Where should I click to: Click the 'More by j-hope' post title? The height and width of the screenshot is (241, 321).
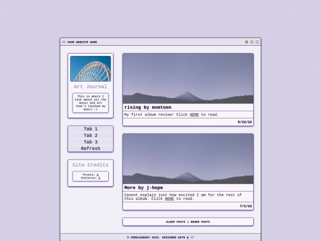[x=143, y=187]
